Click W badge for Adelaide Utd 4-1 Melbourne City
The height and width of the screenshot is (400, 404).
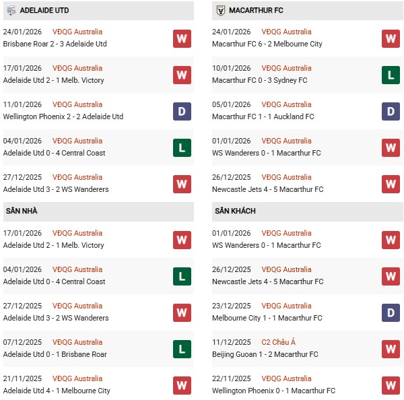182,385
